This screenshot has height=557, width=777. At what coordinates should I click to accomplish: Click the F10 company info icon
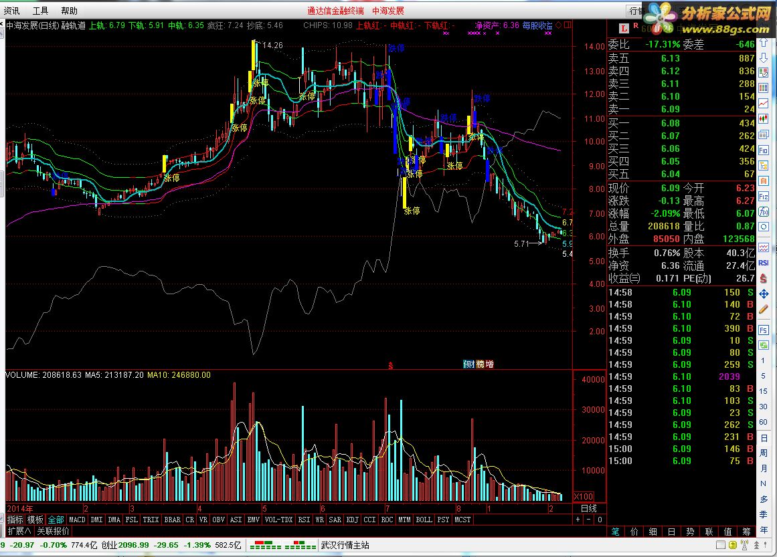(x=764, y=150)
